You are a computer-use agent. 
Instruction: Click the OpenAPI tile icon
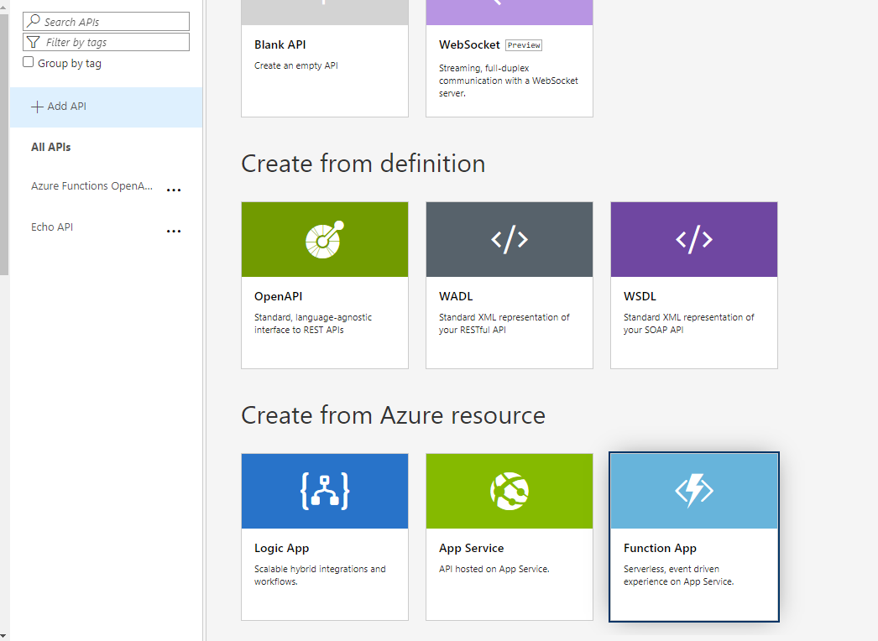point(325,240)
